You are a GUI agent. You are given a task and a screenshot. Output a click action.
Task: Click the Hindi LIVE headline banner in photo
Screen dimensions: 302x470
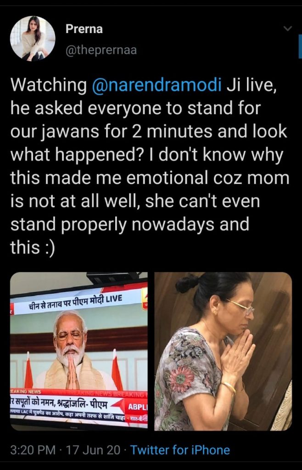pyautogui.click(x=75, y=303)
